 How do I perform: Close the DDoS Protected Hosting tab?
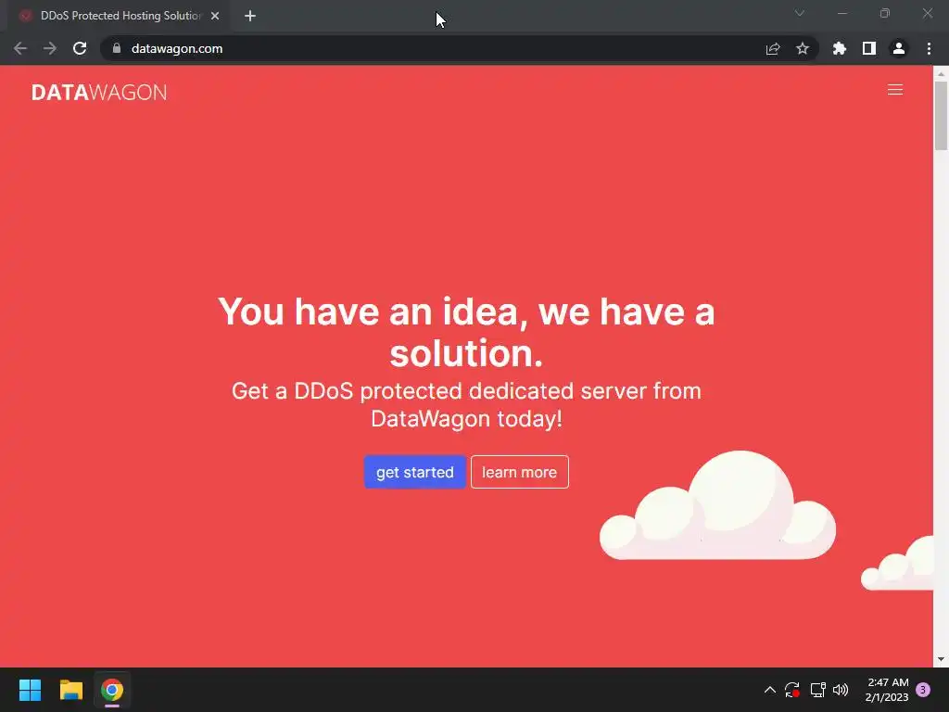click(215, 16)
